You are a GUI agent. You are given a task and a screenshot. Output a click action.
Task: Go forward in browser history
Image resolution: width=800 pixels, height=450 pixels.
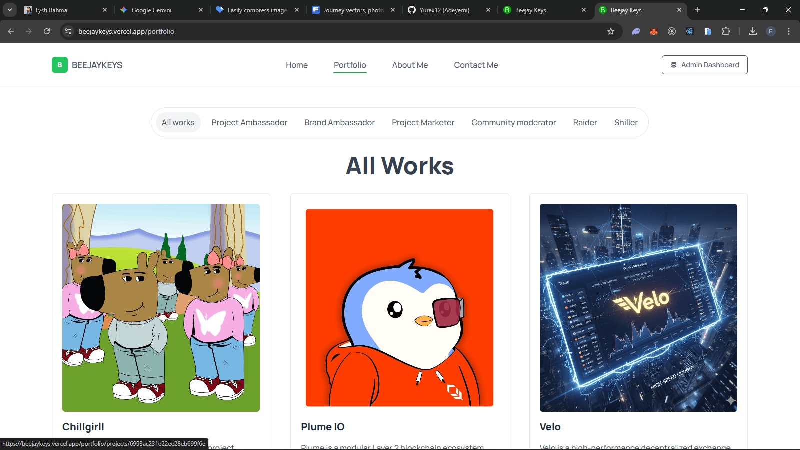point(29,31)
